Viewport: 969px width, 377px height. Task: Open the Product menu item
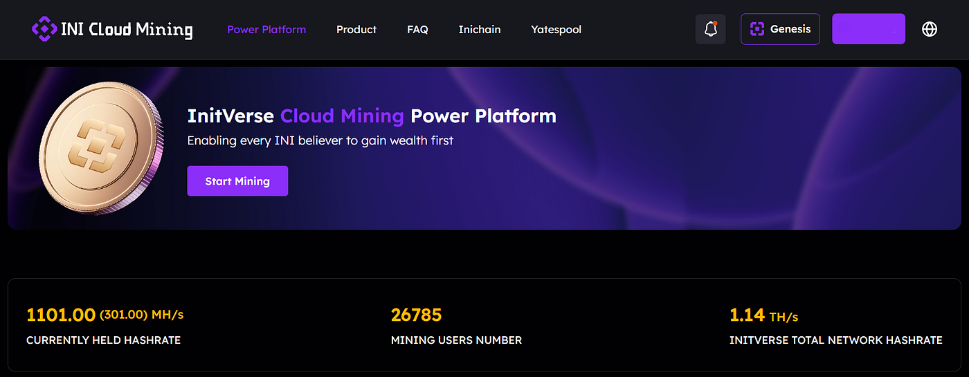click(x=356, y=30)
